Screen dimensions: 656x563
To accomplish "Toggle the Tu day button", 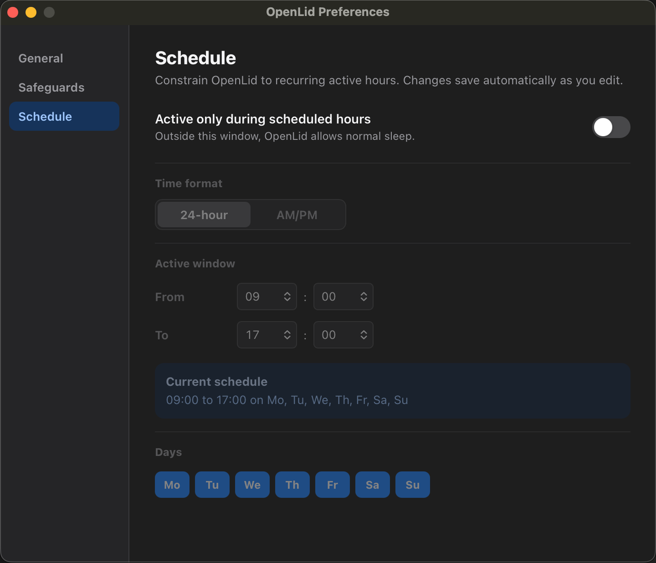I will tap(212, 485).
